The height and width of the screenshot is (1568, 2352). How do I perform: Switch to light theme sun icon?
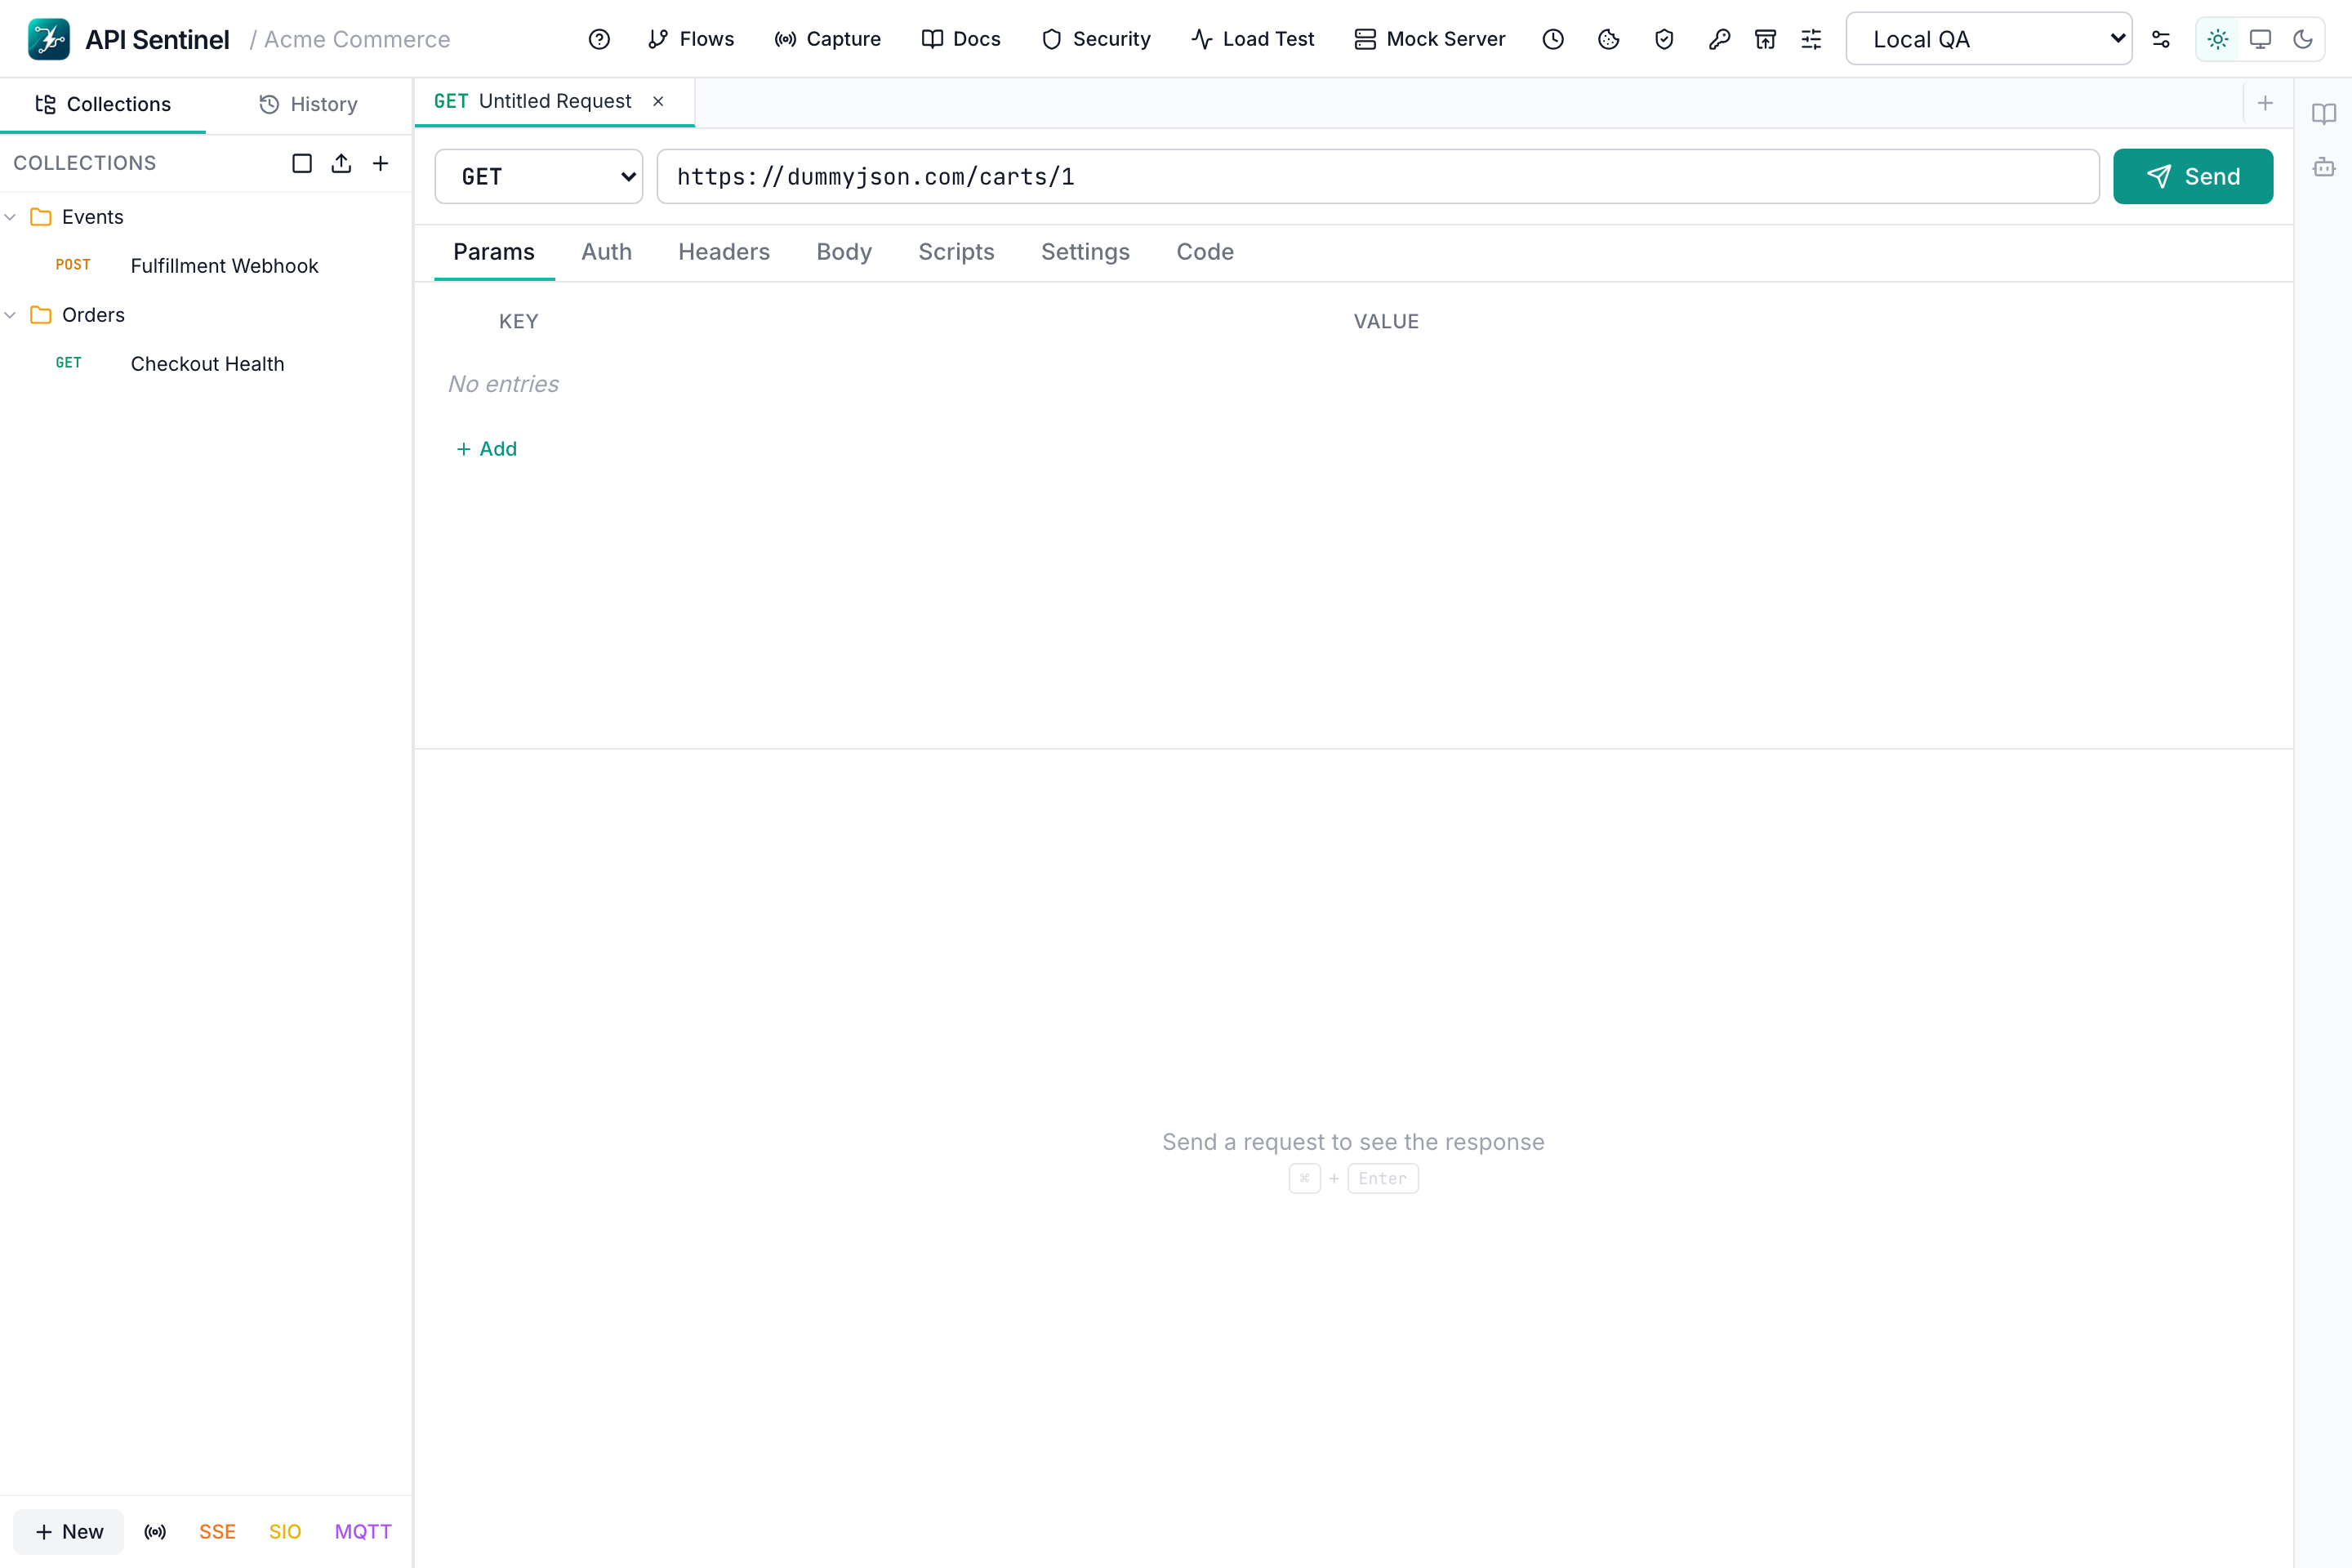click(x=2218, y=39)
